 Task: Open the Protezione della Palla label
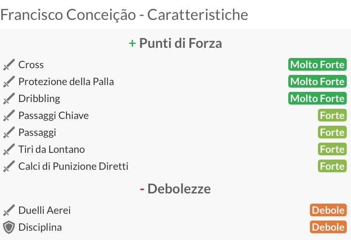click(66, 82)
